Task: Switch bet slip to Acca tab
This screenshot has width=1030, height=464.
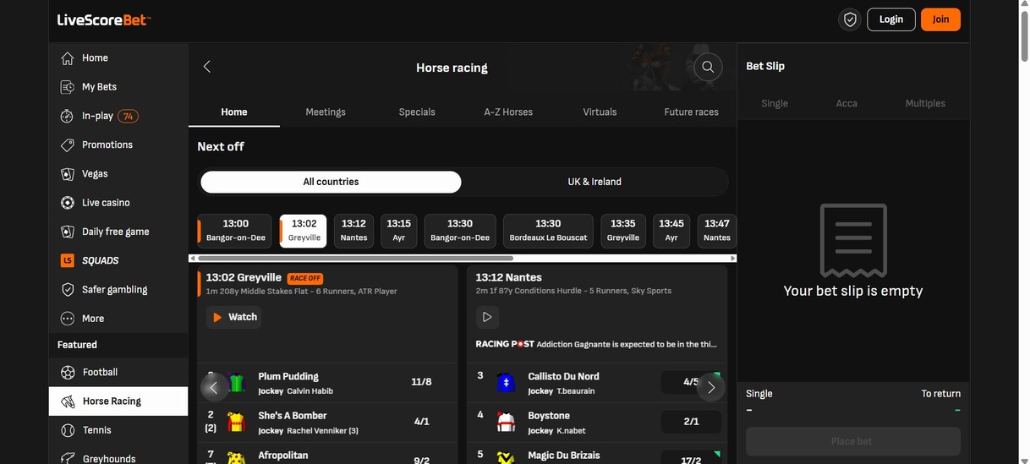Action: click(x=846, y=103)
